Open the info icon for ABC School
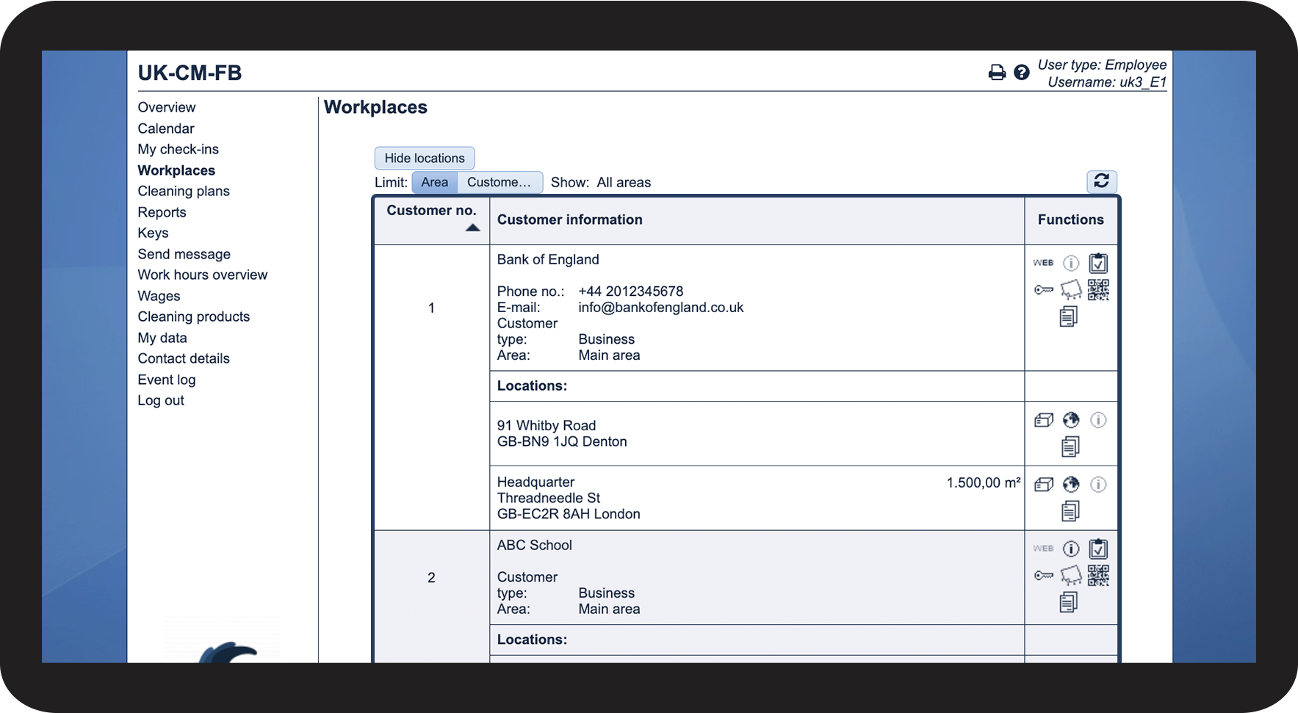Viewport: 1298px width, 713px height. pyautogui.click(x=1071, y=549)
